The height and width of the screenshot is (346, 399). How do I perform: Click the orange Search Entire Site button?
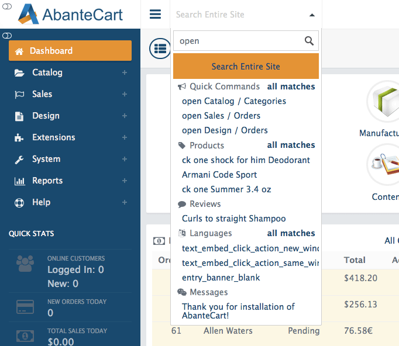(x=246, y=66)
